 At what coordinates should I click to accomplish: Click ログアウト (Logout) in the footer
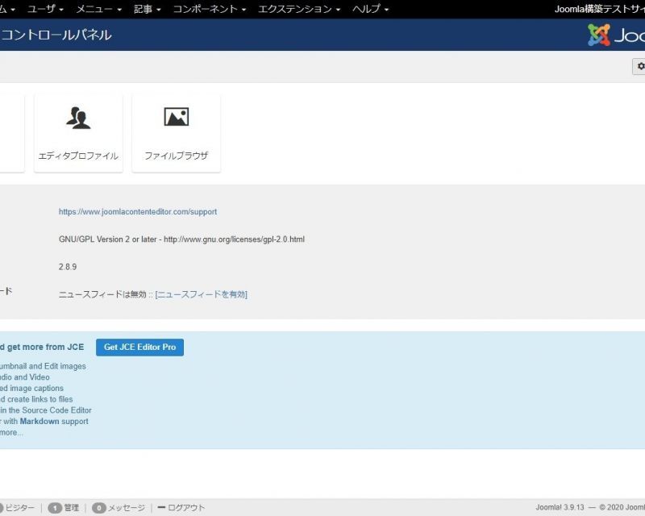click(x=186, y=508)
